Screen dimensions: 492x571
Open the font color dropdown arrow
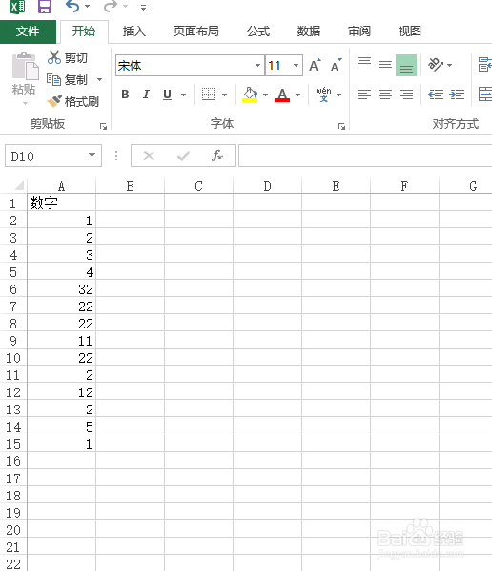coord(298,95)
